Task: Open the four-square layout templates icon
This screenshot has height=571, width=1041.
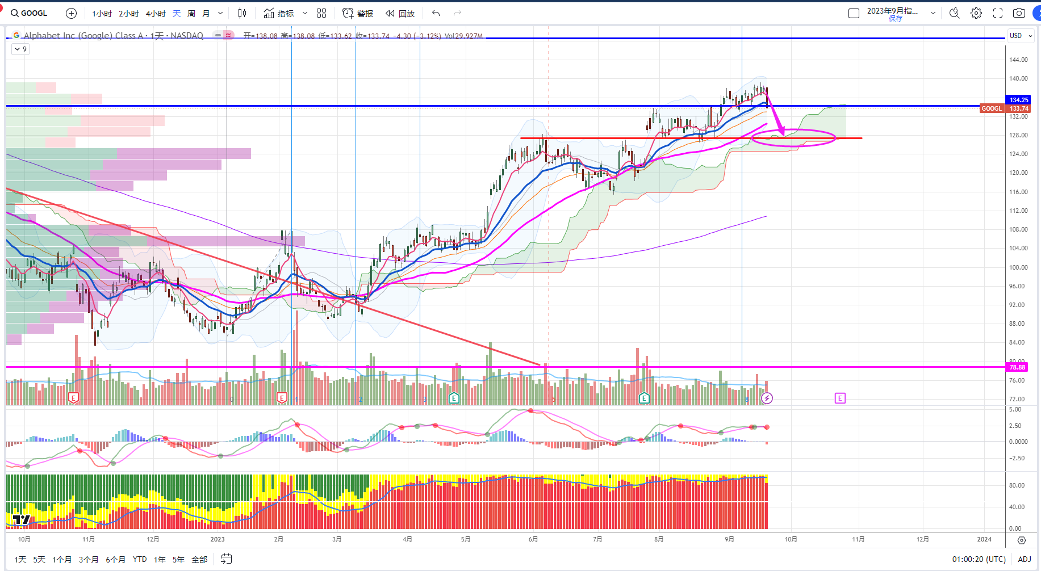Action: pos(321,13)
